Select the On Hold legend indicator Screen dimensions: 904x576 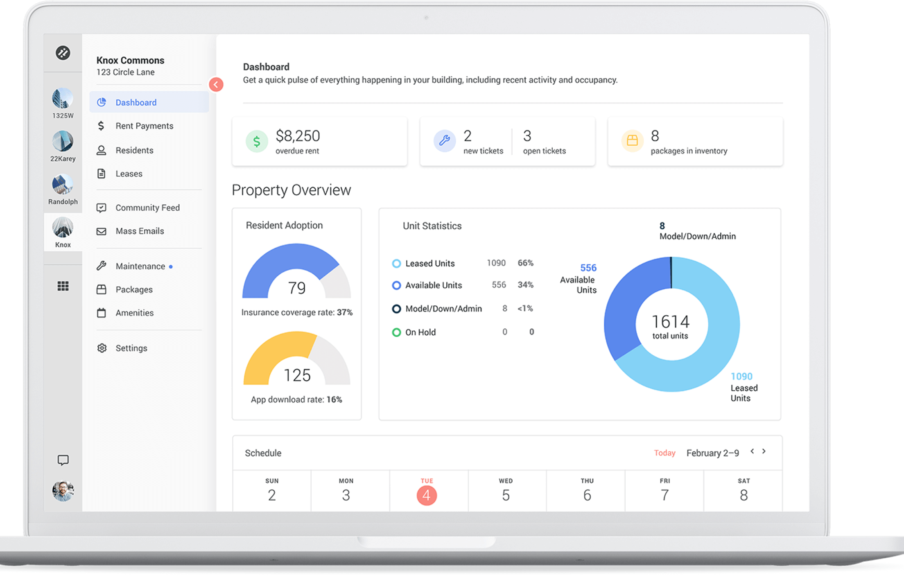pyautogui.click(x=396, y=332)
